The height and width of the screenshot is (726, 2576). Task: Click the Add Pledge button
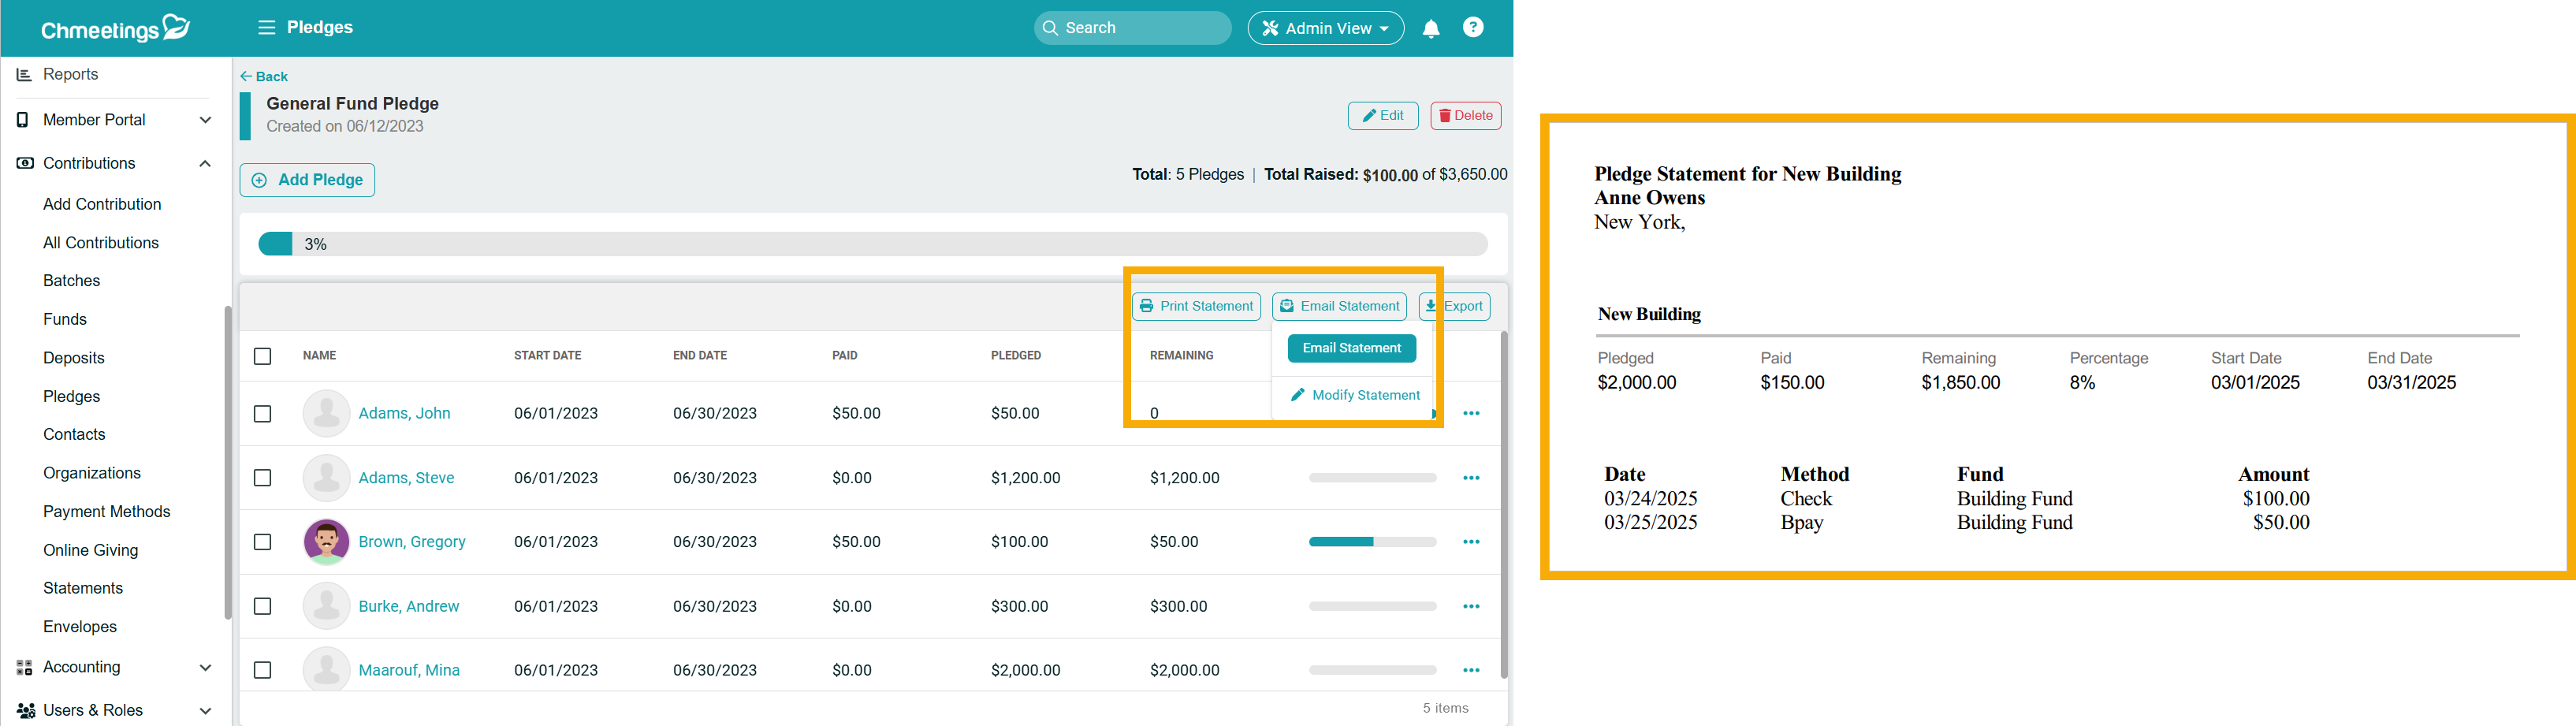307,180
